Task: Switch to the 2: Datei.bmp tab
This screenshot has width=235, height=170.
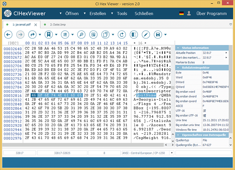Action: tap(58, 24)
